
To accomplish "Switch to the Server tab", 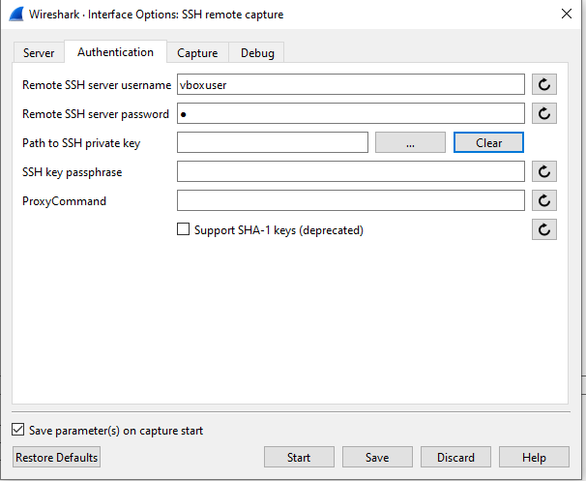I will [39, 53].
